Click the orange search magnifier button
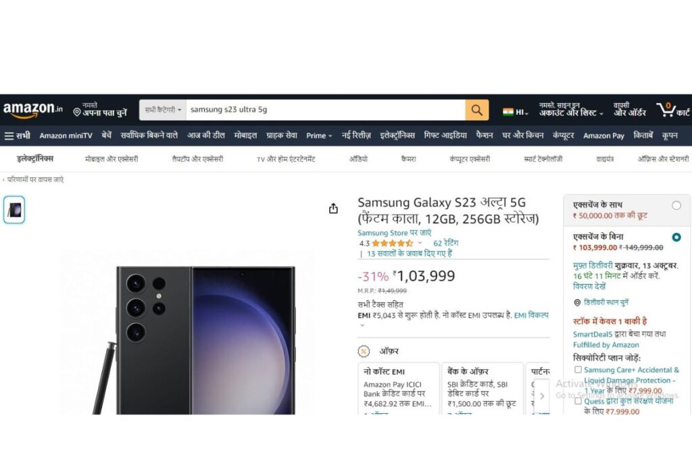Screen dimensions: 692x461 (x=476, y=110)
